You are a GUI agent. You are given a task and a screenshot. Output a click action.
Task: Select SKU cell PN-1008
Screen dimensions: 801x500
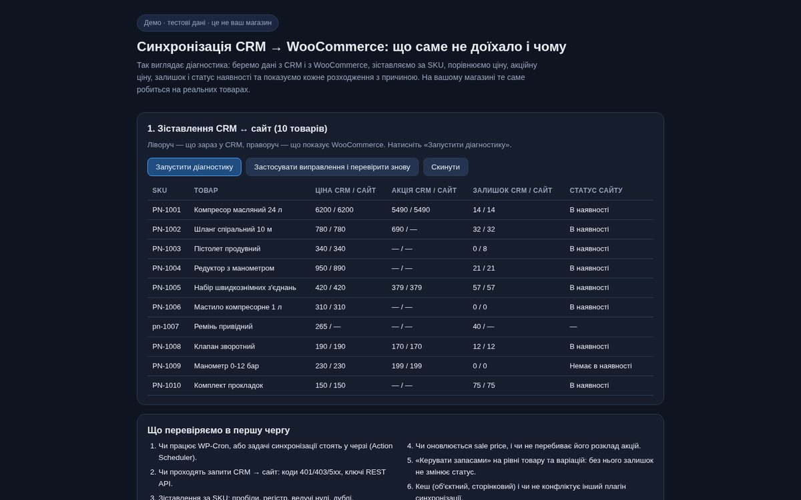[166, 347]
